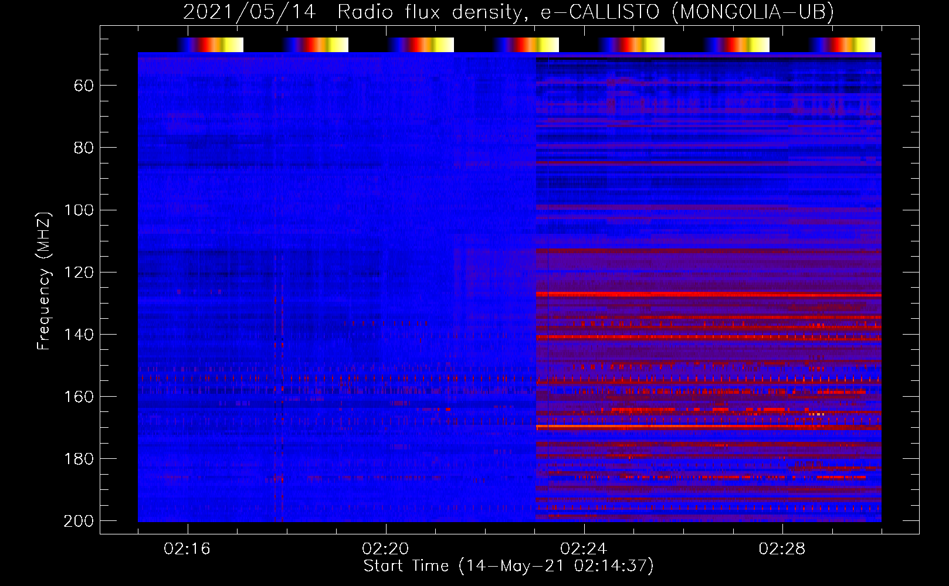Click the plot title "Radio flux density, e-CALLISTO (MONGOLIA-UB)"
This screenshot has width=949, height=586.
click(585, 12)
